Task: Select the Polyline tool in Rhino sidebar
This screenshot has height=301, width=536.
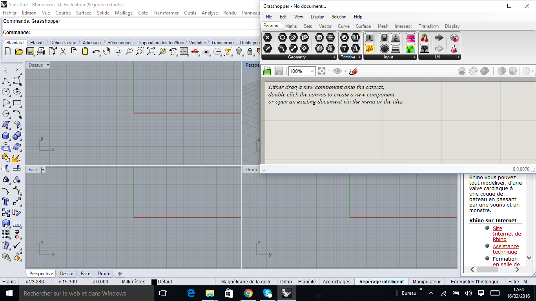Action: pyautogui.click(x=6, y=81)
